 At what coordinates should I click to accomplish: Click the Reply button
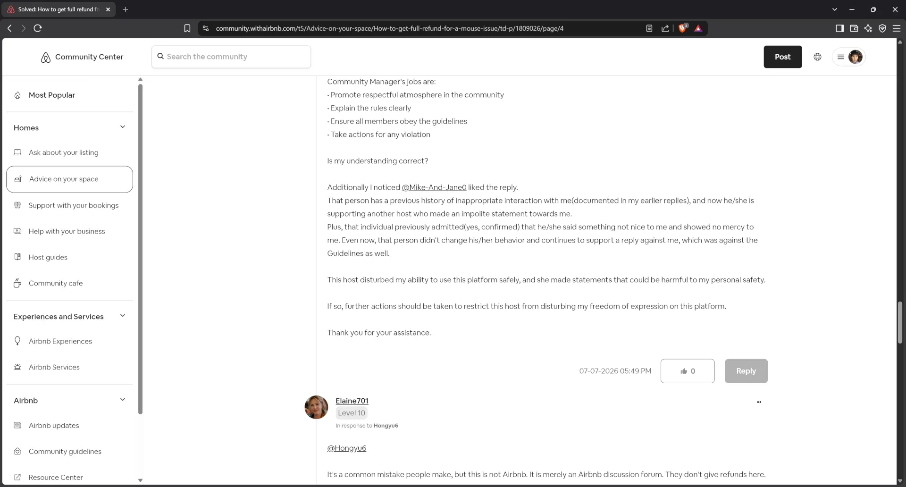pos(746,371)
